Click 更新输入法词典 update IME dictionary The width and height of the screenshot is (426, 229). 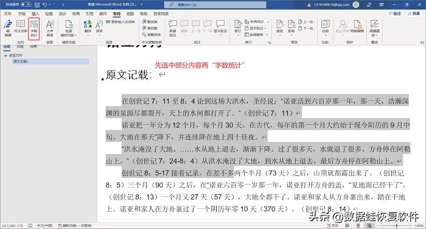click(120, 21)
